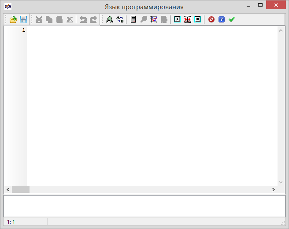The height and width of the screenshot is (229, 289).
Task: Open the calculator tool
Action: [133, 19]
